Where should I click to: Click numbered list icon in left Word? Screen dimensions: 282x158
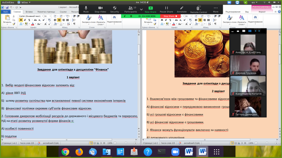click(61, 16)
